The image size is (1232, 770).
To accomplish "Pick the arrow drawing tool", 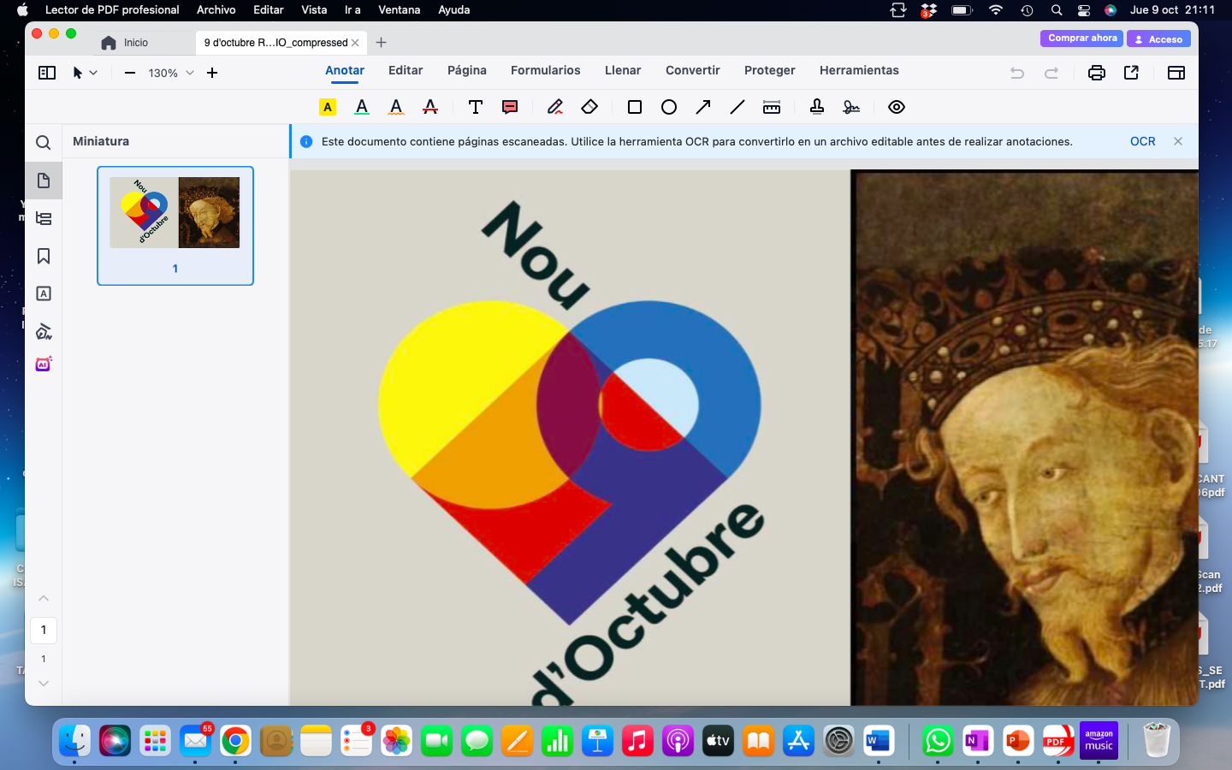I will coord(703,107).
